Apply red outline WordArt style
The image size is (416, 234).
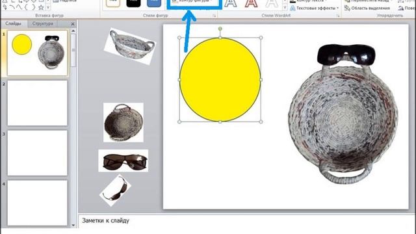click(251, 3)
